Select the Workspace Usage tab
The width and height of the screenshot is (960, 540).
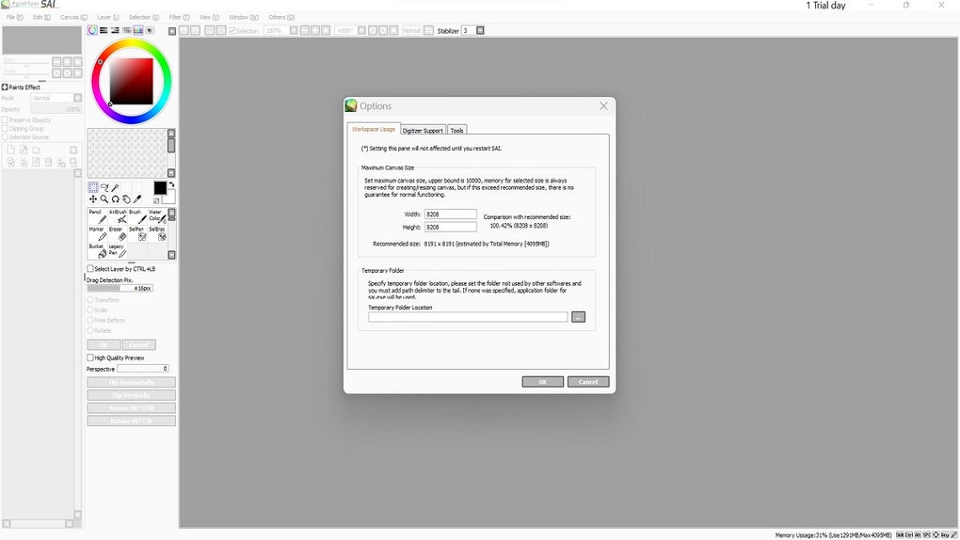tap(374, 129)
